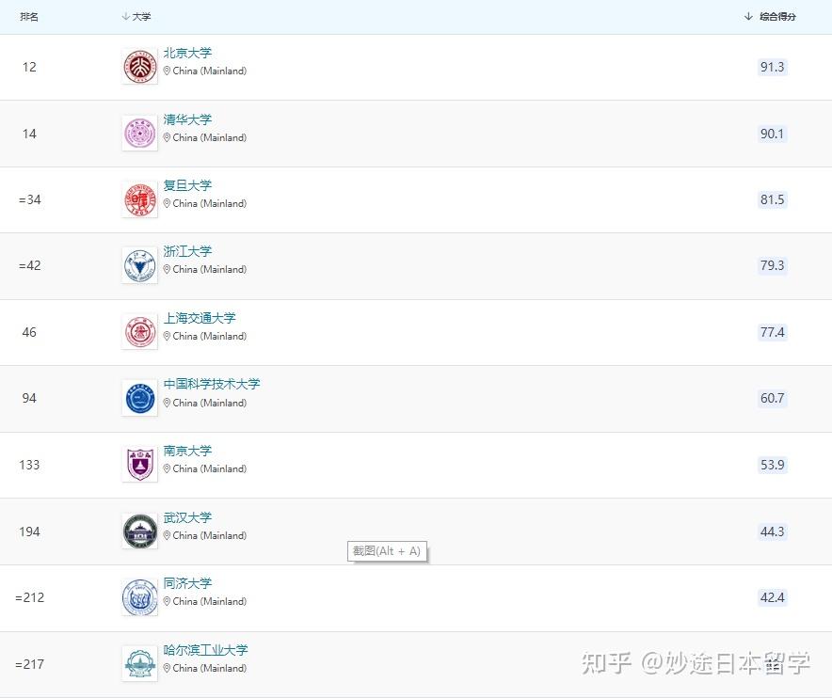Click China (Mainland) text under 北京大学
This screenshot has height=698, width=832.
coord(210,71)
